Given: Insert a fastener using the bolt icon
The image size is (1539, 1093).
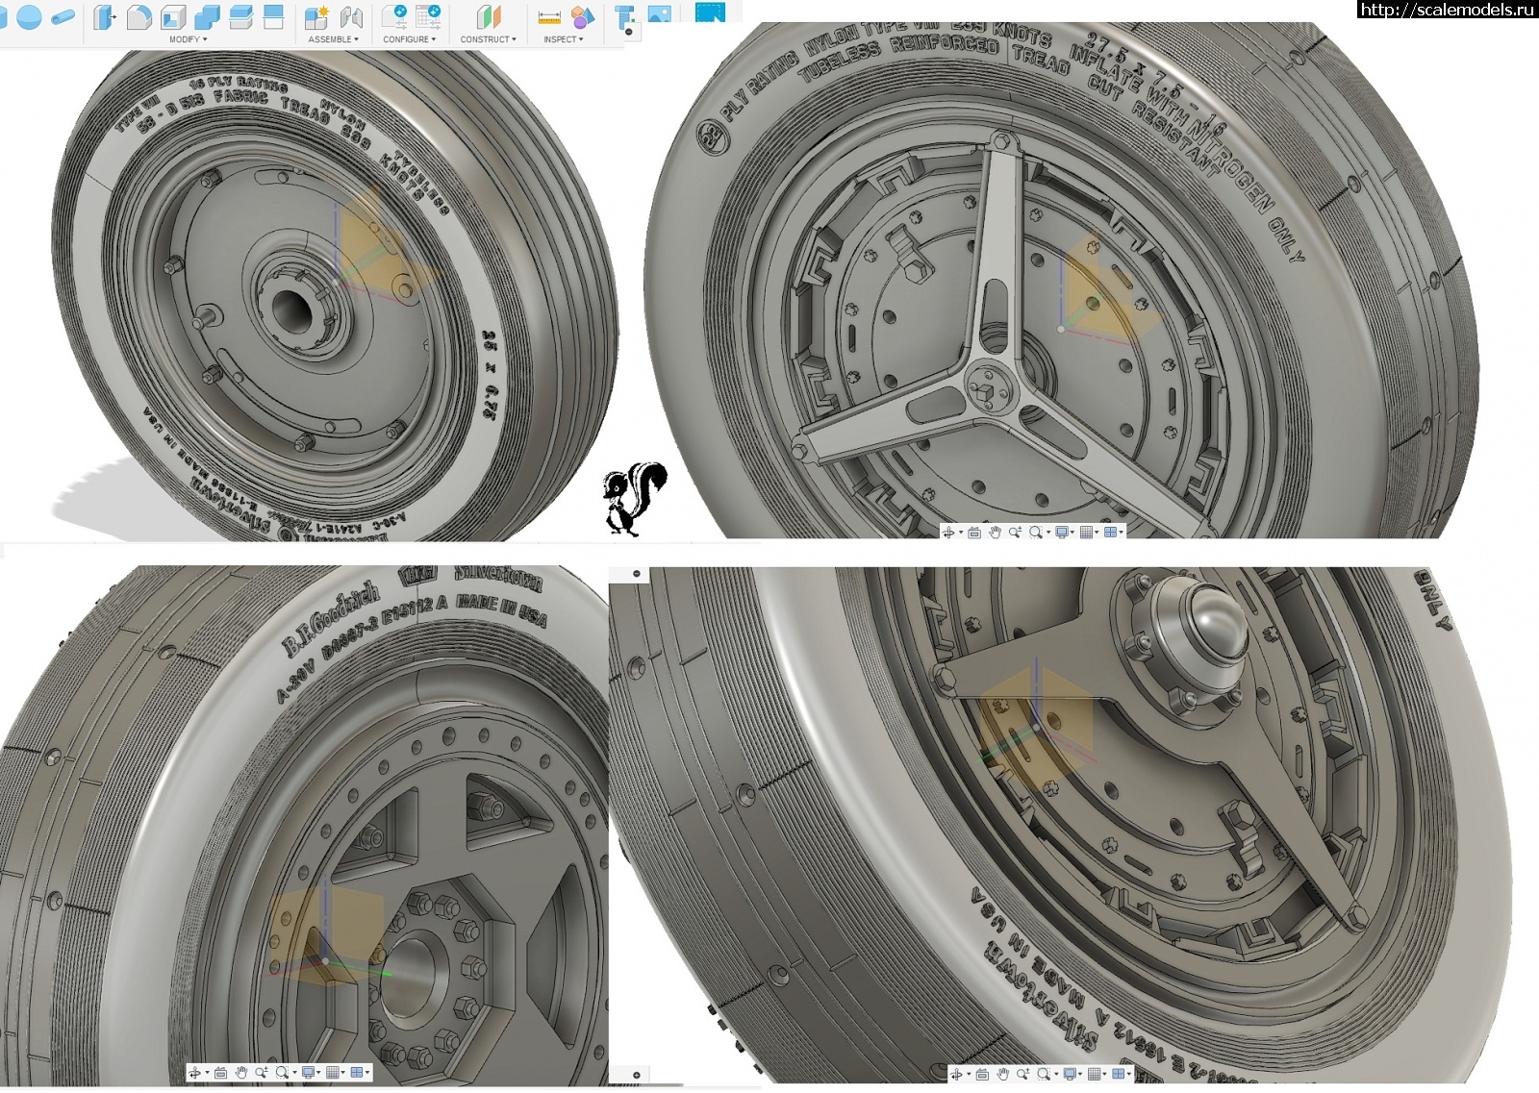Looking at the screenshot, I should (624, 16).
